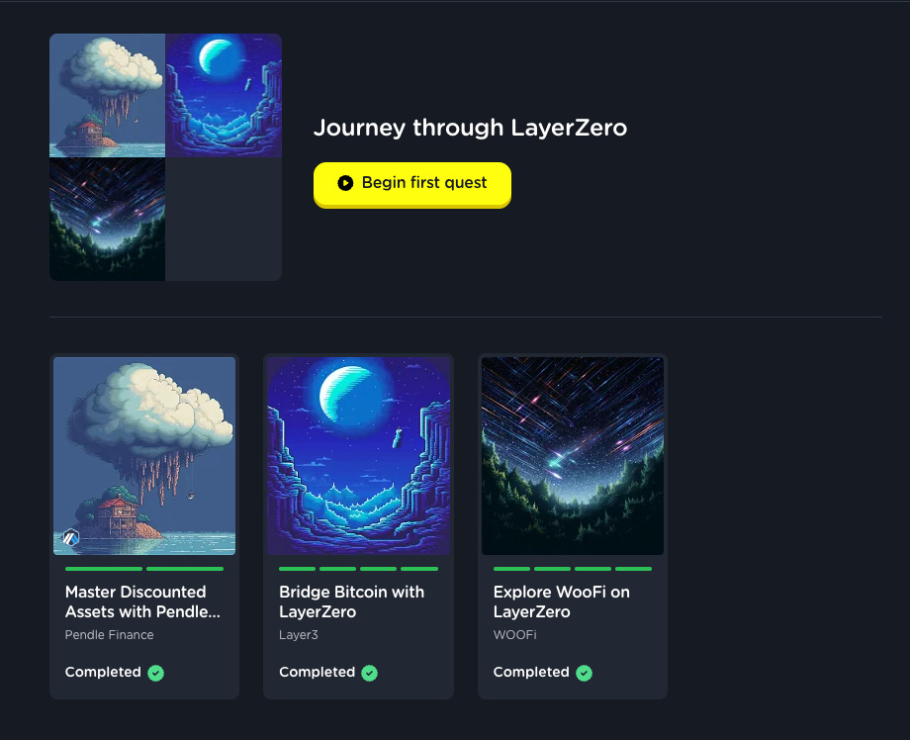Open the moonlit canyon thumbnail in collage
The height and width of the screenshot is (740, 910).
pos(224,96)
